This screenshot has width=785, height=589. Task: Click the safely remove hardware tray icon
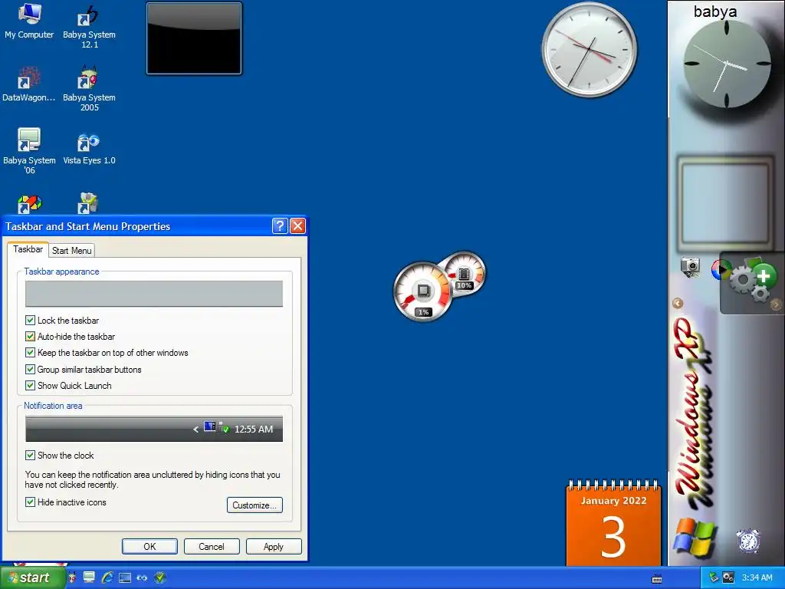pyautogui.click(x=714, y=577)
